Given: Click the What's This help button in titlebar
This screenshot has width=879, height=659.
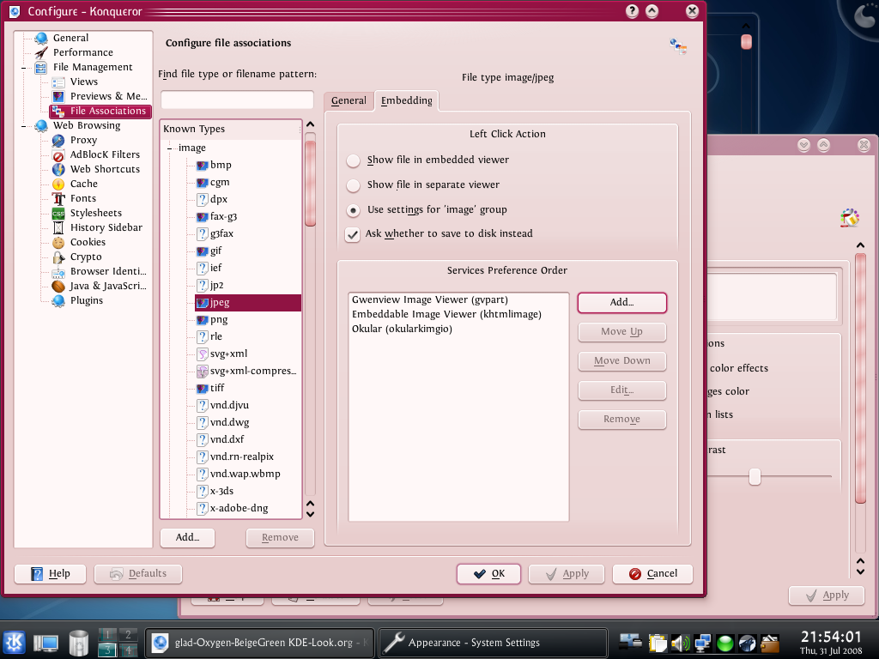Looking at the screenshot, I should 632,10.
